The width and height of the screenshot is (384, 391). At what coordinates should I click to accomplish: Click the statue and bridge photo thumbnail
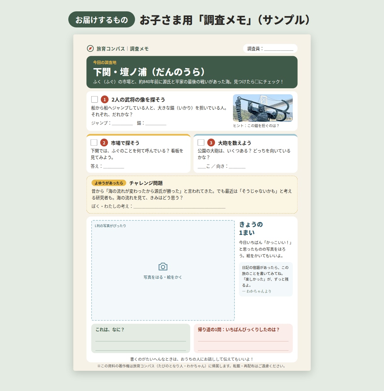263,108
